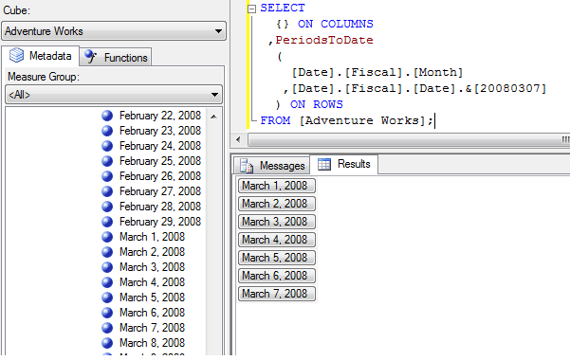Click the [Date].[Fiscal].[Month] line in query

pos(377,72)
